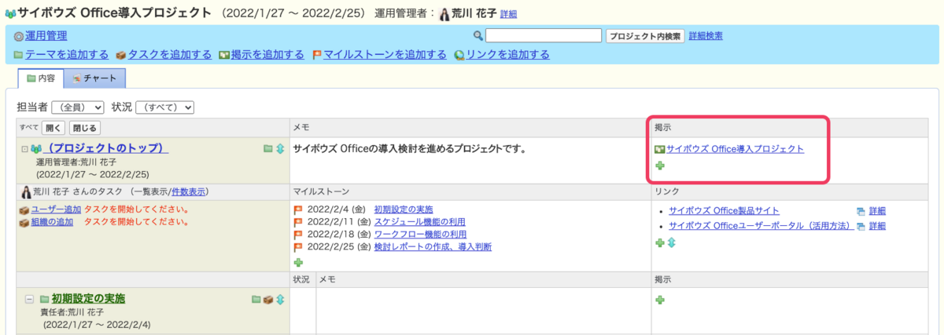
Task: Open the サイボウズ Office導入プロジェクト bulletin link
Action: tap(735, 148)
